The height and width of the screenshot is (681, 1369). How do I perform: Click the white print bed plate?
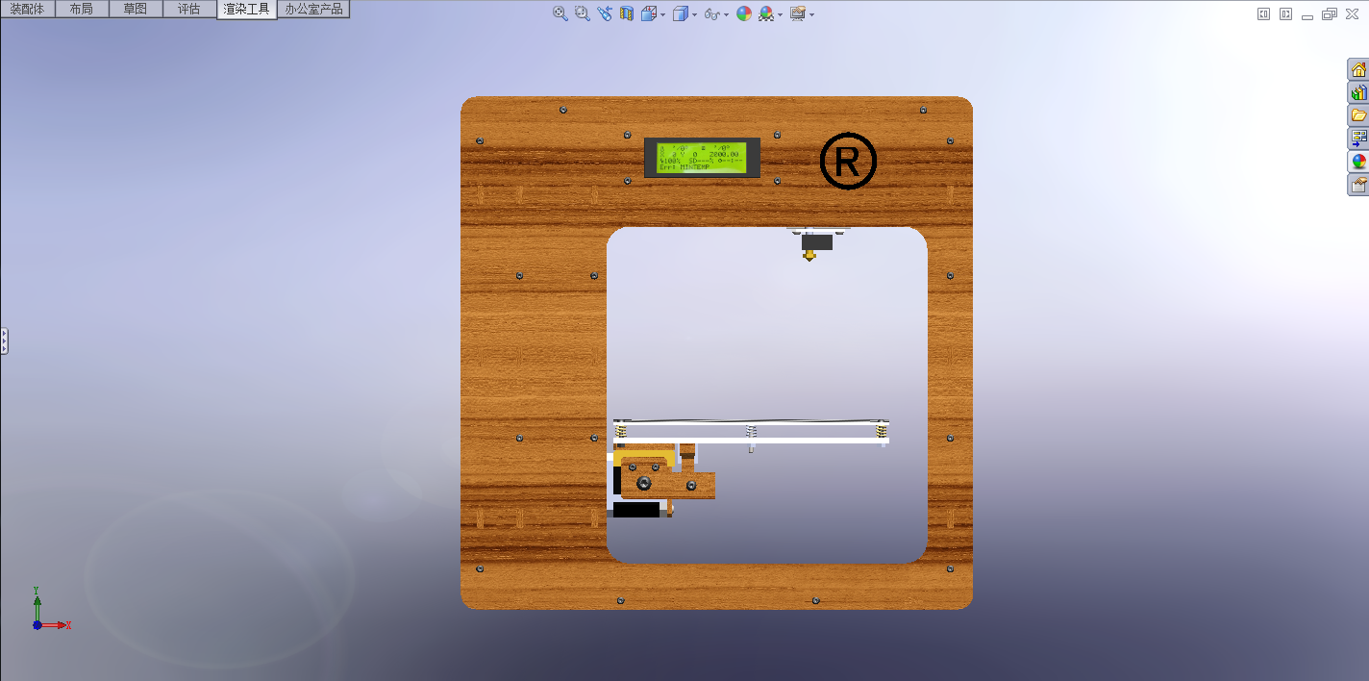point(752,441)
